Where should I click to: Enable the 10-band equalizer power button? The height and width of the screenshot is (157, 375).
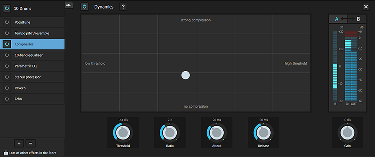pyautogui.click(x=7, y=55)
